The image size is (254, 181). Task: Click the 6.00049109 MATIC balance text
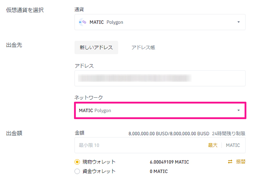169,162
